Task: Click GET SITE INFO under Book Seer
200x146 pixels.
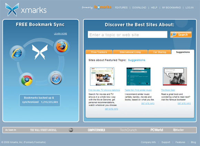Action: tap(184, 103)
